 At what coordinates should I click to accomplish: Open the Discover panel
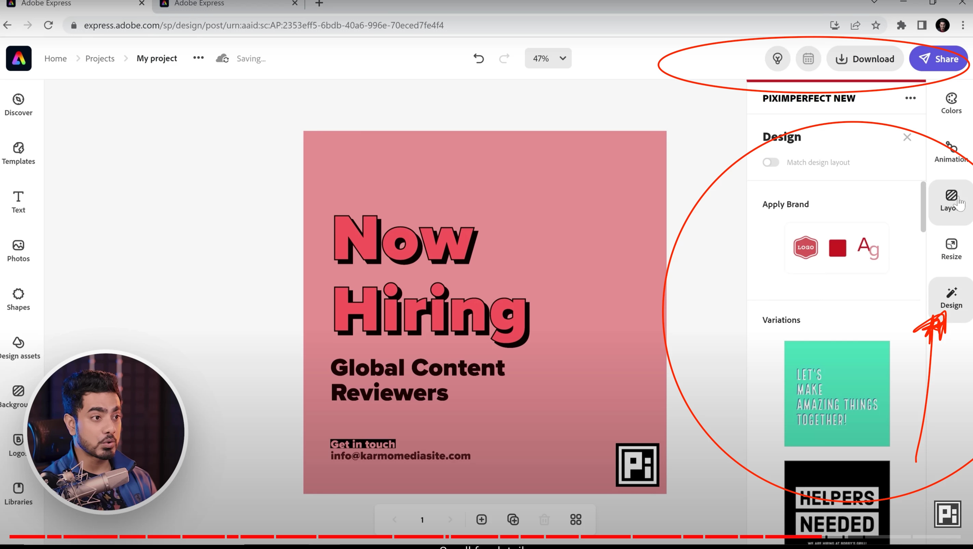click(18, 104)
